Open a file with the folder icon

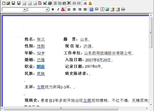[8, 3]
